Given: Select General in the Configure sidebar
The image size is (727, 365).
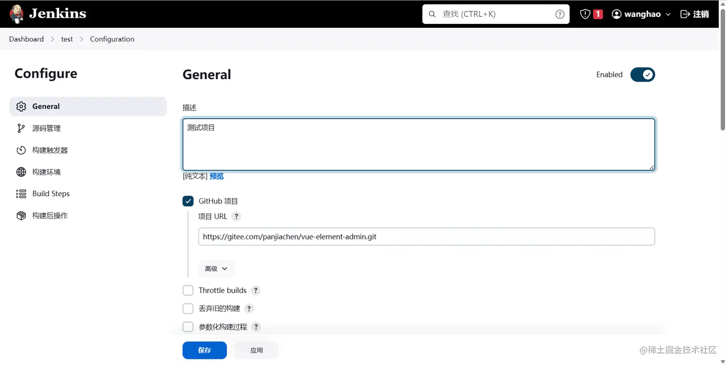Looking at the screenshot, I should (x=88, y=106).
